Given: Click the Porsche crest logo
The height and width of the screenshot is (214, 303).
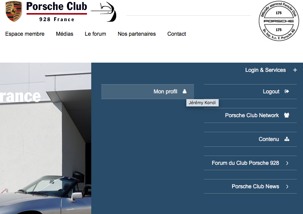Looking at the screenshot, I should [x=13, y=12].
